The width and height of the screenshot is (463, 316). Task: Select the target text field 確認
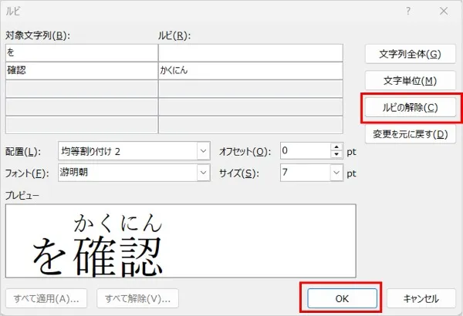click(x=81, y=70)
